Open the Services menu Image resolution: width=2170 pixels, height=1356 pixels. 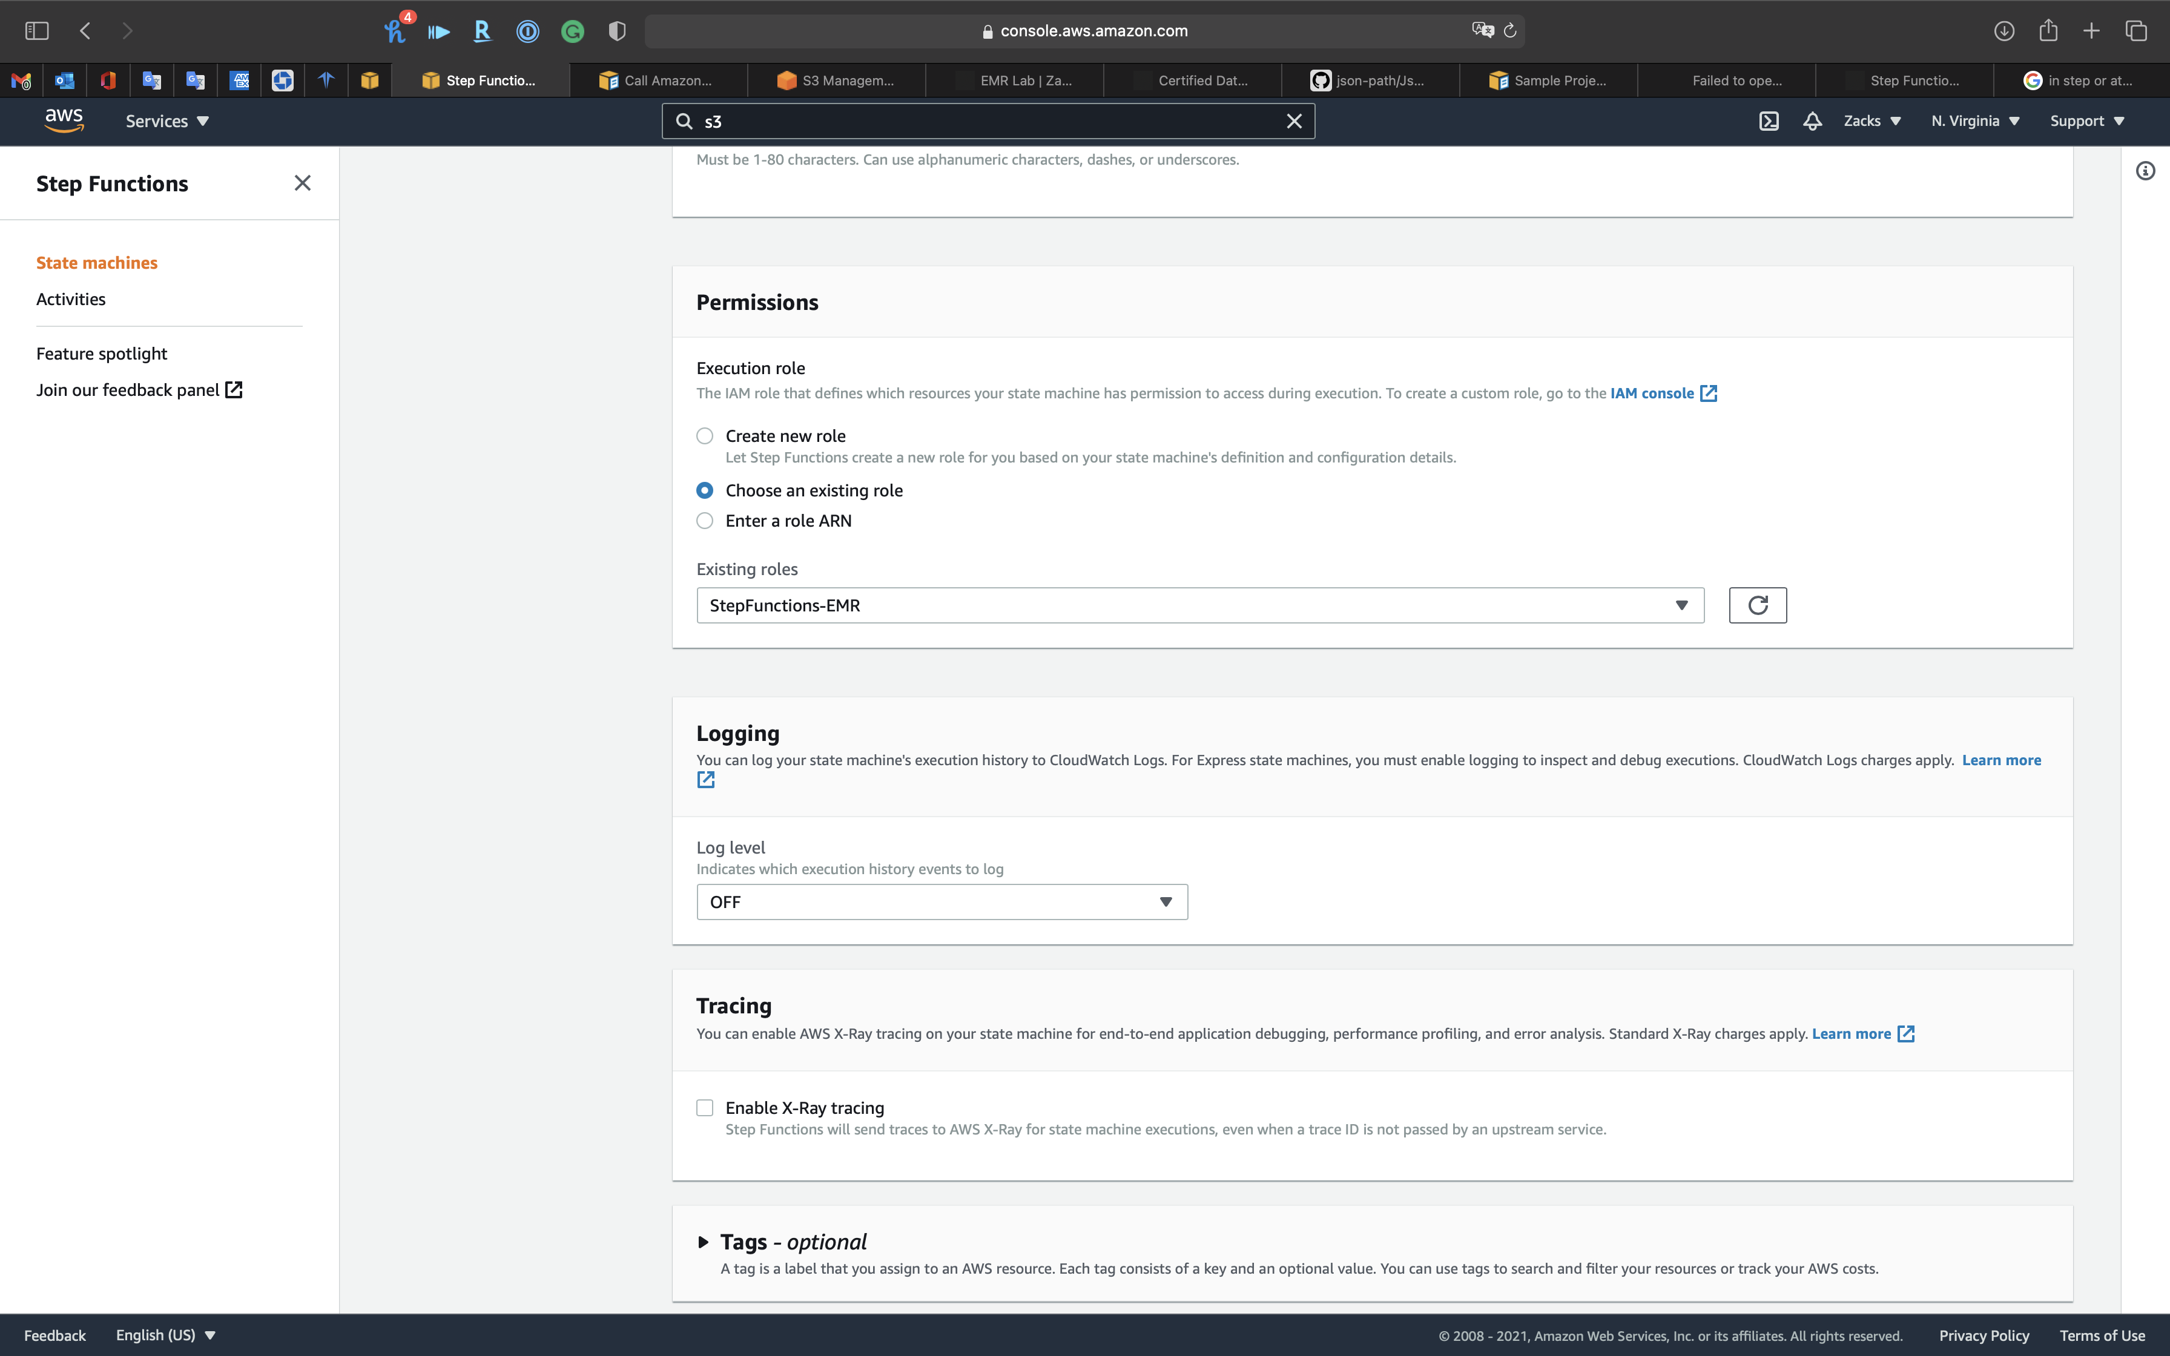[x=167, y=121]
